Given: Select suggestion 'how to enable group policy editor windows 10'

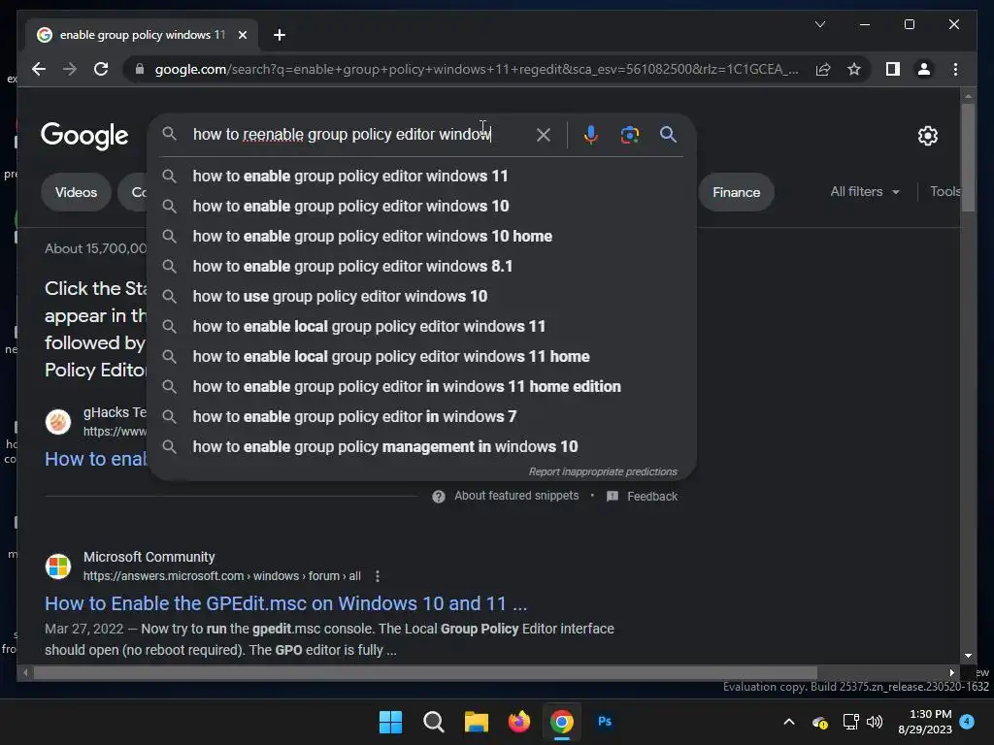Looking at the screenshot, I should pos(421,206).
